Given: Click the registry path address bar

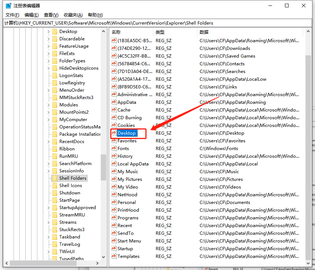Looking at the screenshot, I should point(157,23).
